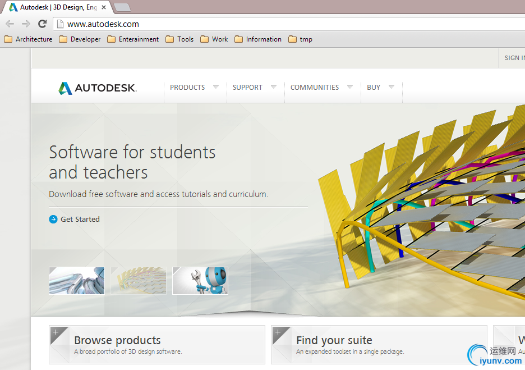Image resolution: width=525 pixels, height=370 pixels.
Task: Select the robot with wrench slide thumbnail
Action: pyautogui.click(x=200, y=281)
